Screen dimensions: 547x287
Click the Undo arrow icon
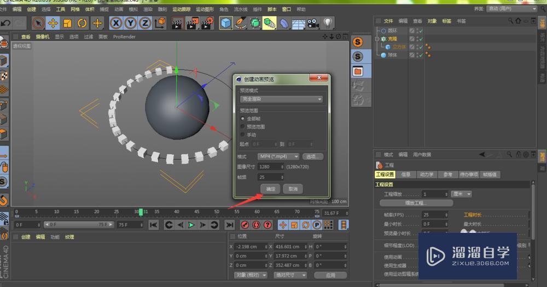(x=5, y=24)
